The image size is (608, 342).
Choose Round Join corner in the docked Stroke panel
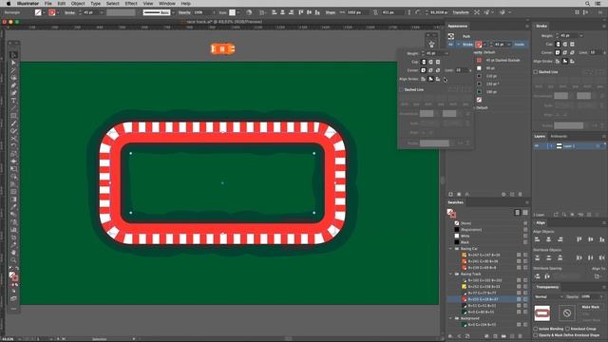(x=565, y=52)
